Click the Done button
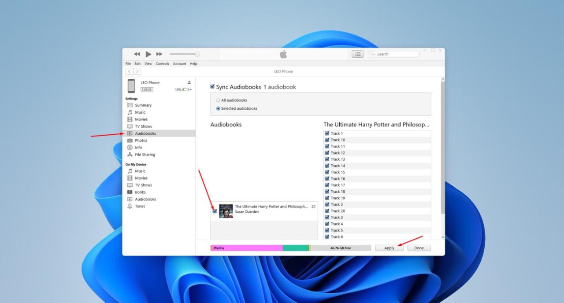Image resolution: width=564 pixels, height=303 pixels. tap(419, 248)
